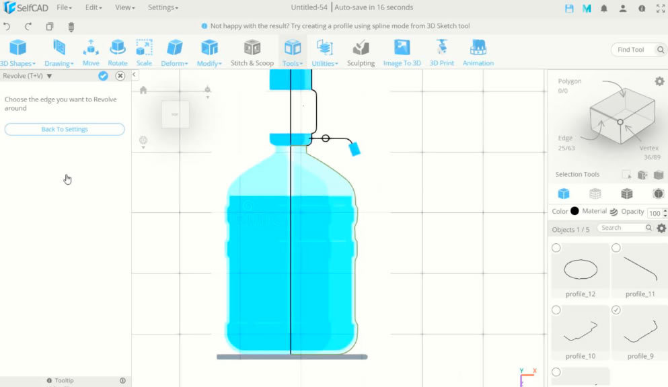The width and height of the screenshot is (668, 387).
Task: Click the objects Search field
Action: (x=624, y=228)
